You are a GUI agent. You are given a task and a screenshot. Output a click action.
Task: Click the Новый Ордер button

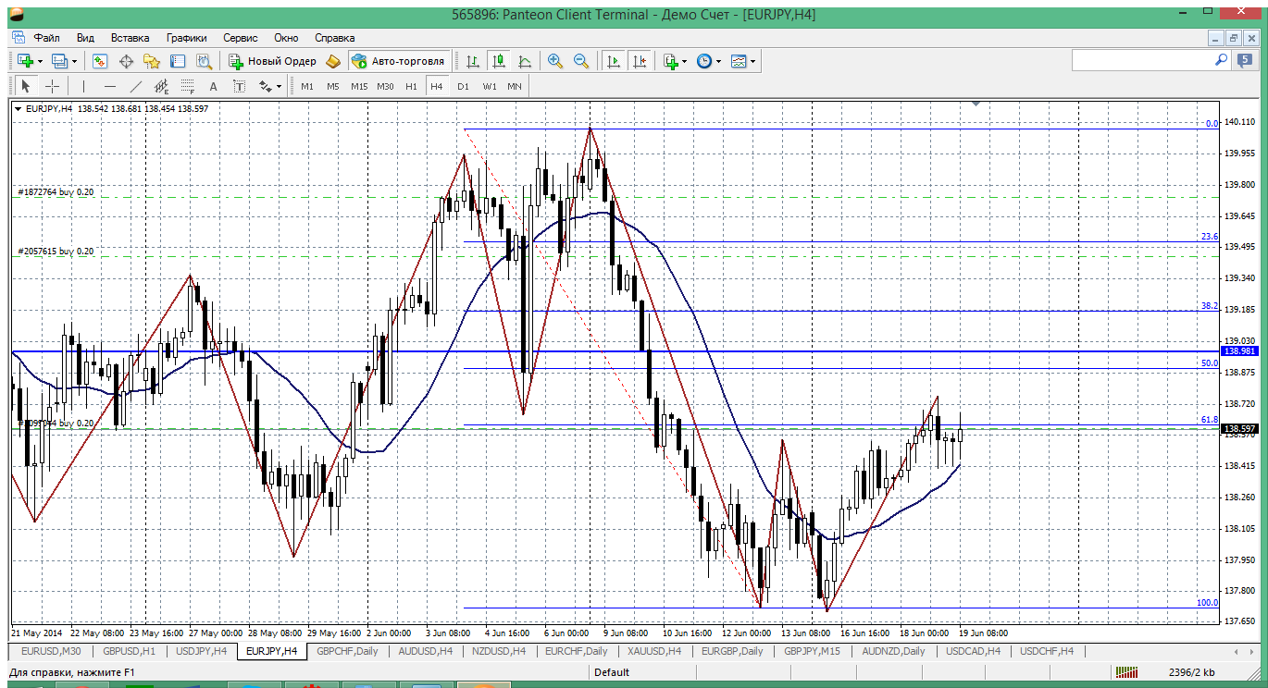click(x=273, y=61)
